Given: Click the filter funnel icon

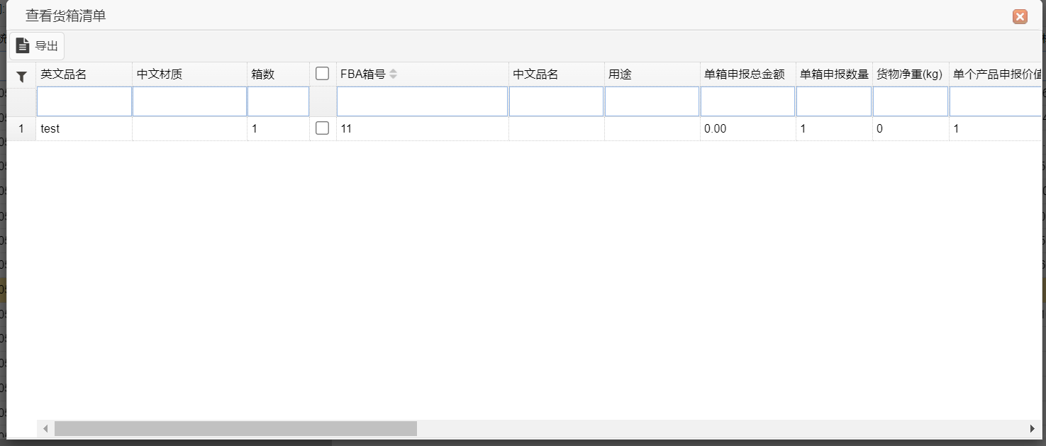Looking at the screenshot, I should click(x=21, y=76).
